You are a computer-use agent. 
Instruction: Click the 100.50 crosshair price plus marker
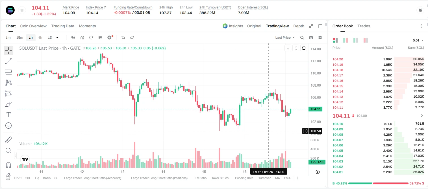305,131
